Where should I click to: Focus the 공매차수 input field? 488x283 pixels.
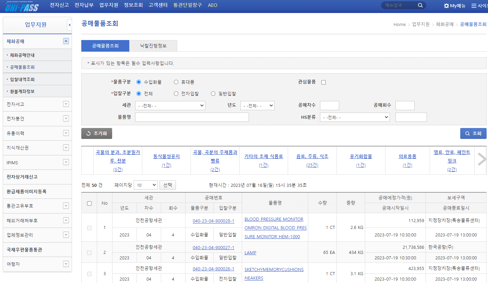[x=330, y=106]
